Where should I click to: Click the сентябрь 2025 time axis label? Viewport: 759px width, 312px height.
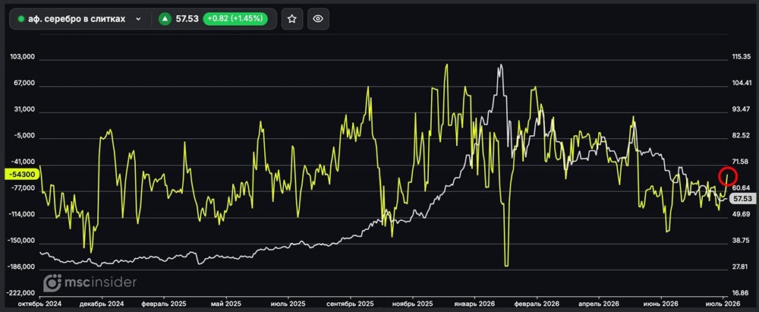(351, 304)
